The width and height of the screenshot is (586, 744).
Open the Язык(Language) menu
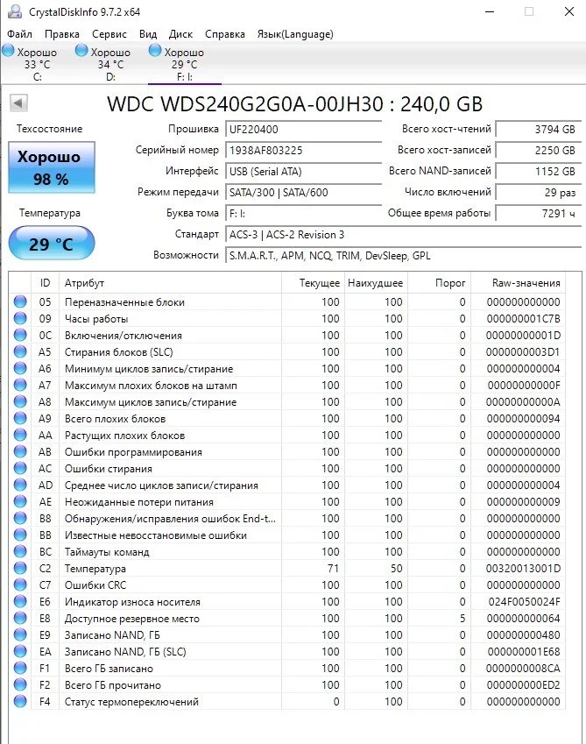pyautogui.click(x=295, y=34)
